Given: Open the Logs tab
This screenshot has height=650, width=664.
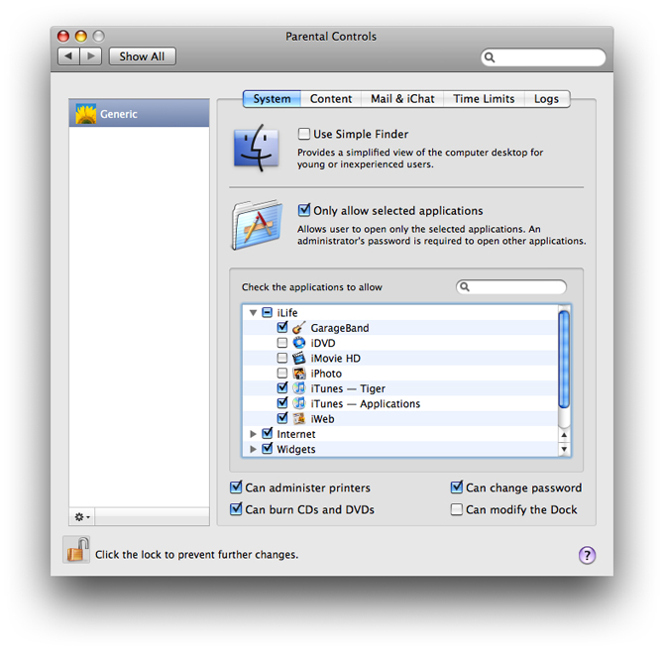Looking at the screenshot, I should tap(546, 99).
